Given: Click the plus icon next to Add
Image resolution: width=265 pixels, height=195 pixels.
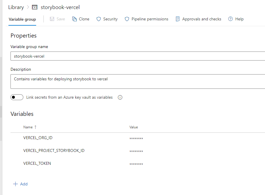Looking at the screenshot, I should (x=15, y=184).
